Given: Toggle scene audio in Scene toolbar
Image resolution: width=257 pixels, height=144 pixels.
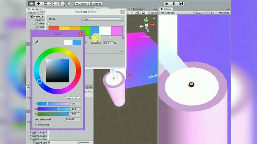Looking at the screenshot, I should tap(138, 13).
